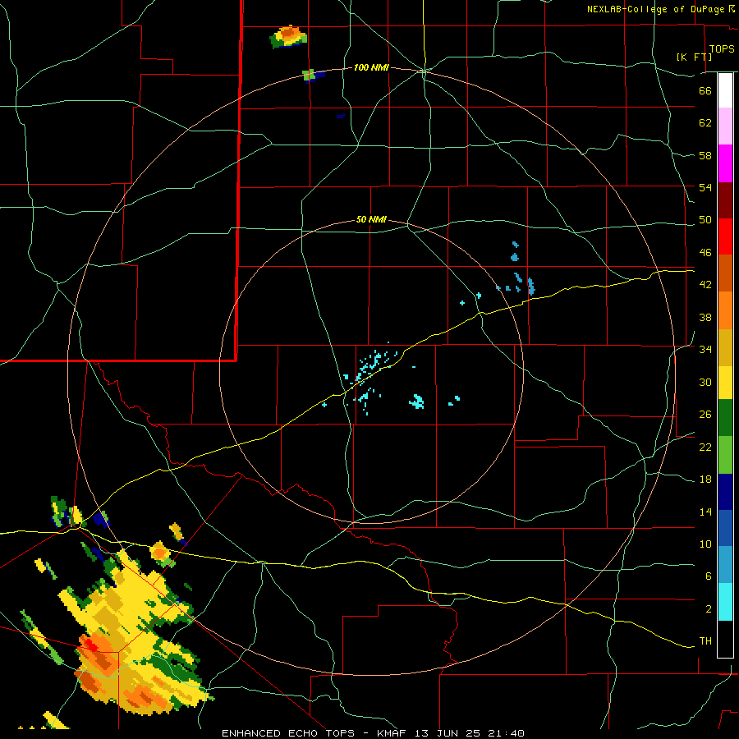This screenshot has width=739, height=739.
Task: Click the 2 value on the legend
Action: [x=708, y=609]
